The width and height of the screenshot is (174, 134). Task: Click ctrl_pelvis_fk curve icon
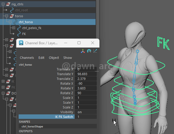pyautogui.click(x=19, y=28)
